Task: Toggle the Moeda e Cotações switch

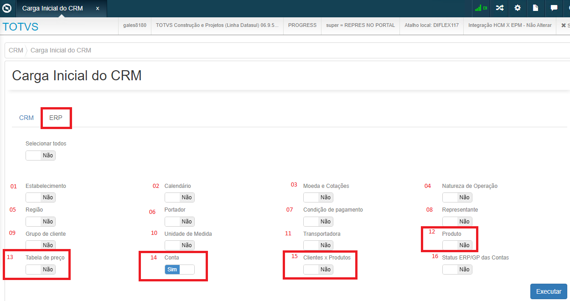Action: point(318,197)
